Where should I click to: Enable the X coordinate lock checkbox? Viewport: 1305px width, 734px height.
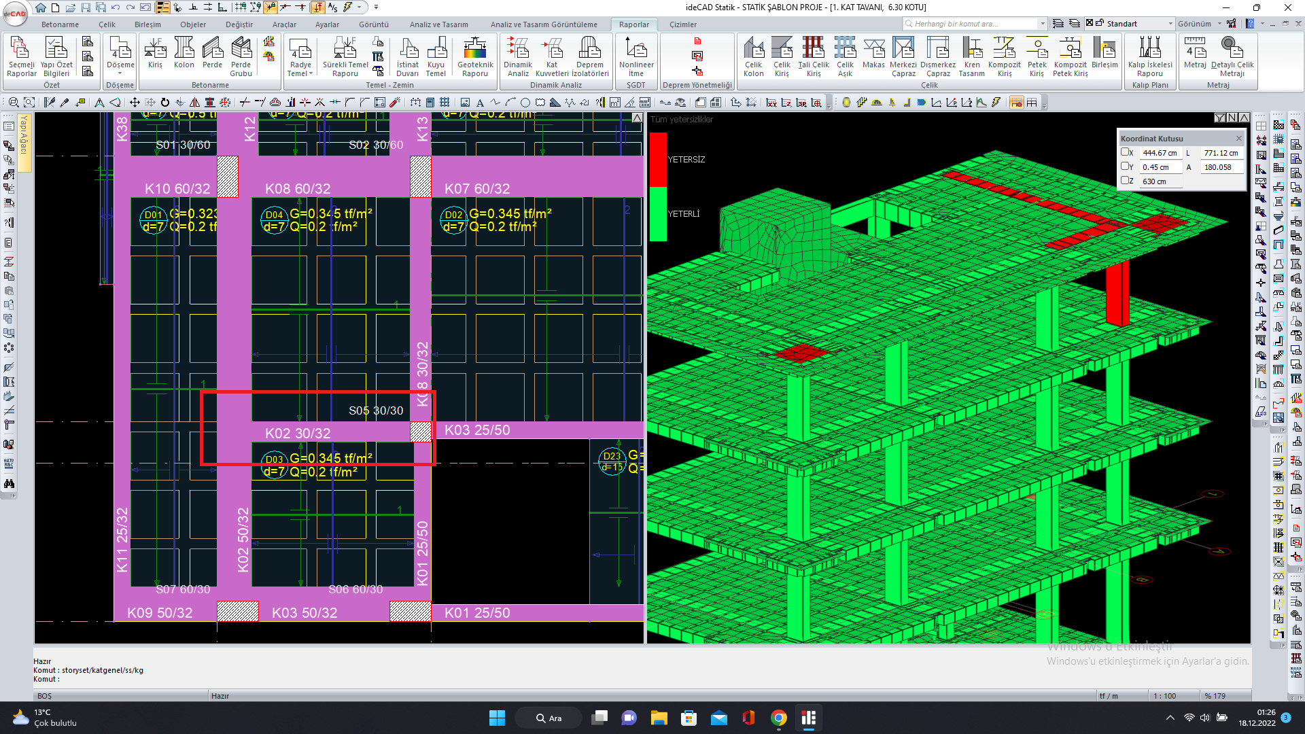click(1125, 152)
